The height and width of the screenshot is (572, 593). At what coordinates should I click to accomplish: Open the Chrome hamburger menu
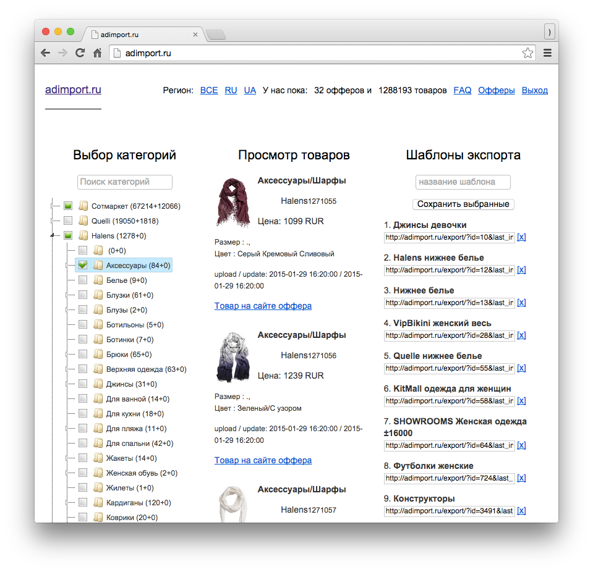[547, 53]
